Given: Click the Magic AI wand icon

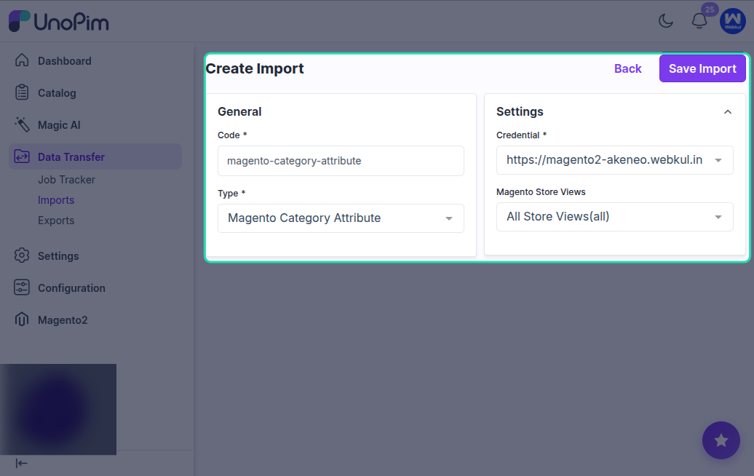Looking at the screenshot, I should click(x=22, y=124).
